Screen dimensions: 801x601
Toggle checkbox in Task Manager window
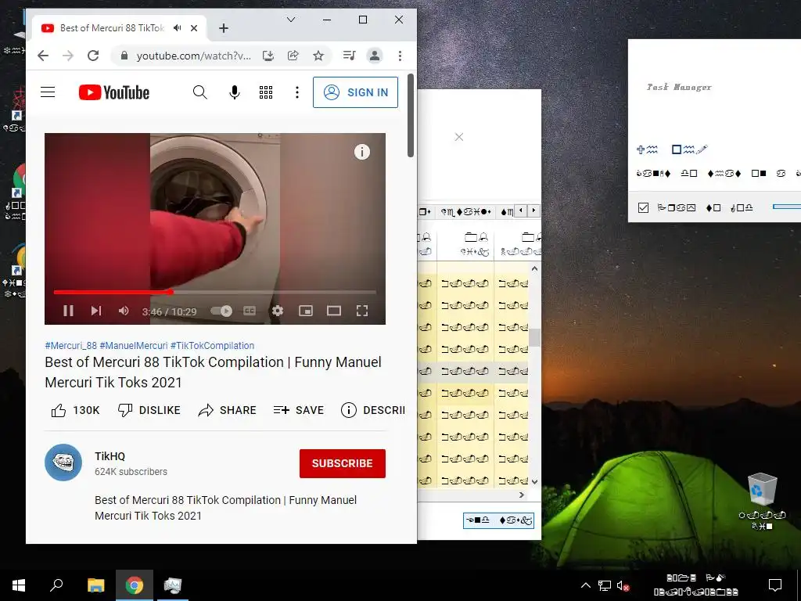(x=643, y=207)
